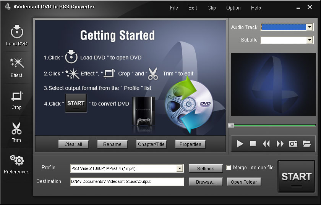The image size is (321, 205).
Task: Open profile Settings button
Action: tap(206, 168)
